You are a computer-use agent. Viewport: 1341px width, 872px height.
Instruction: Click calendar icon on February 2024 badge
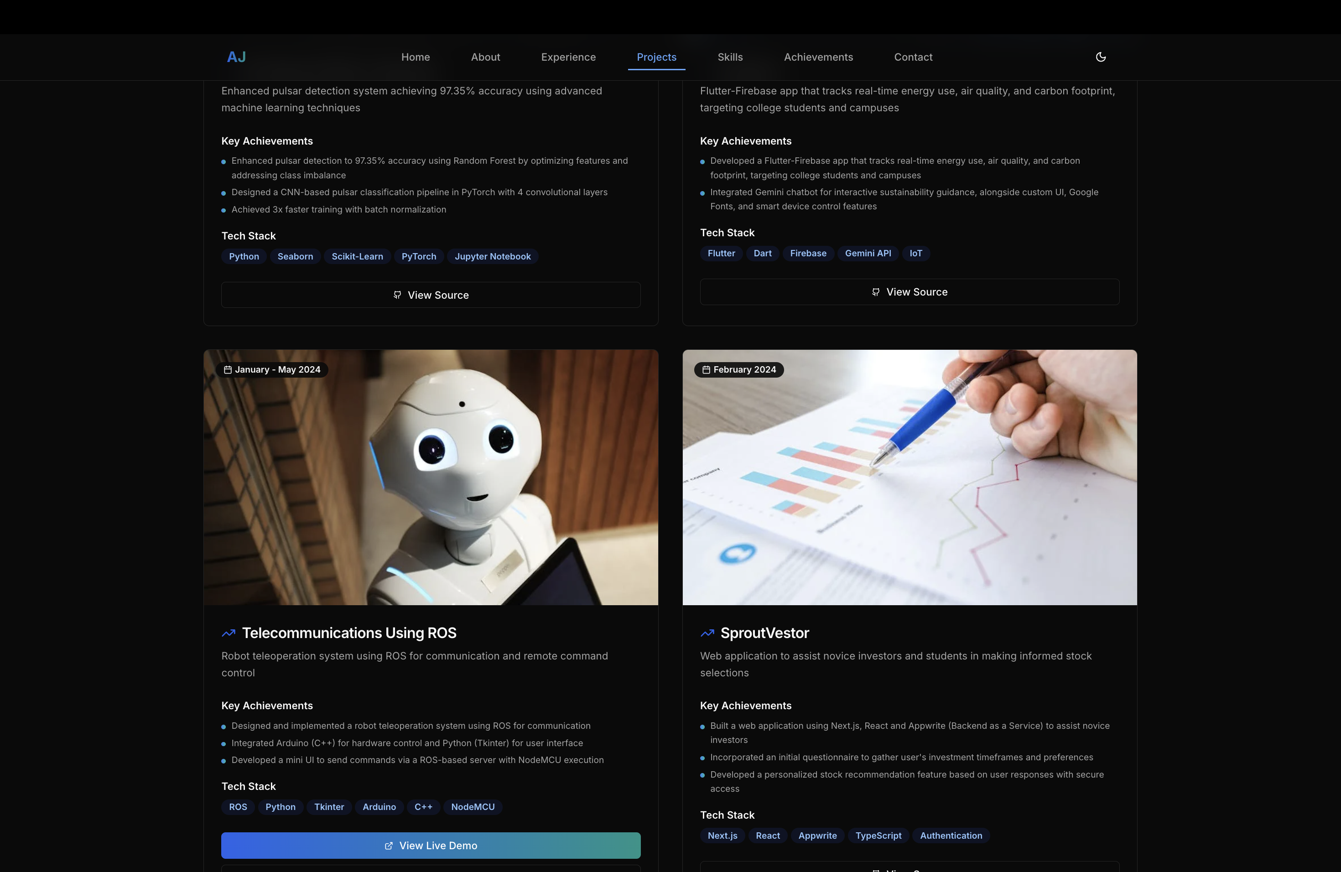706,370
